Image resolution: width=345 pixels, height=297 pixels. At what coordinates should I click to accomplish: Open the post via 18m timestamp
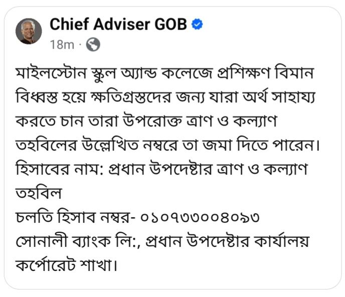tap(62, 45)
